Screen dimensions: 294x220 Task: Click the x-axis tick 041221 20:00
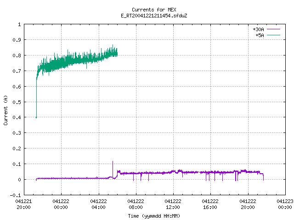[x=23, y=204]
